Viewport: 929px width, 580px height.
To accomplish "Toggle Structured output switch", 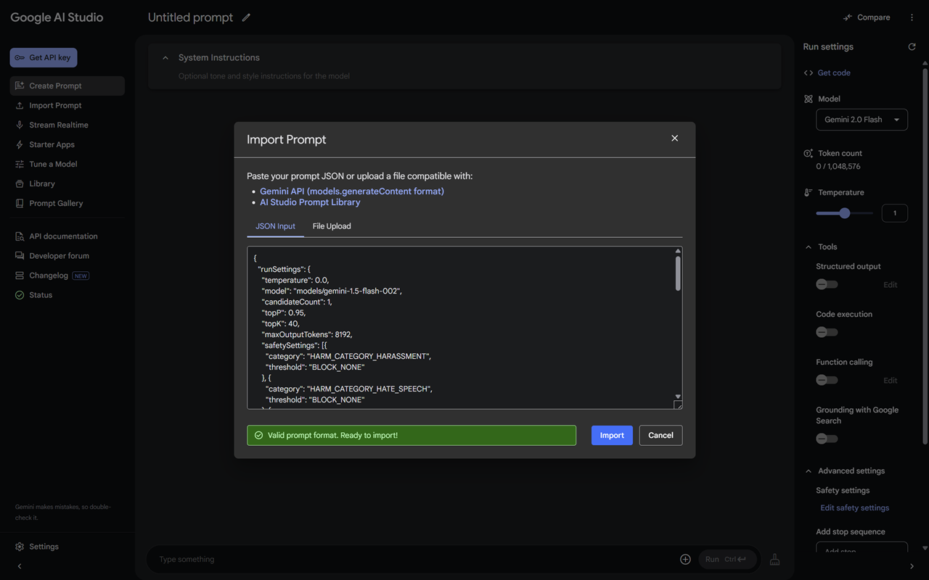I will pos(827,284).
